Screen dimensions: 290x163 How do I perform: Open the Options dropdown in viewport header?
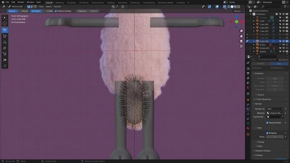click(238, 11)
